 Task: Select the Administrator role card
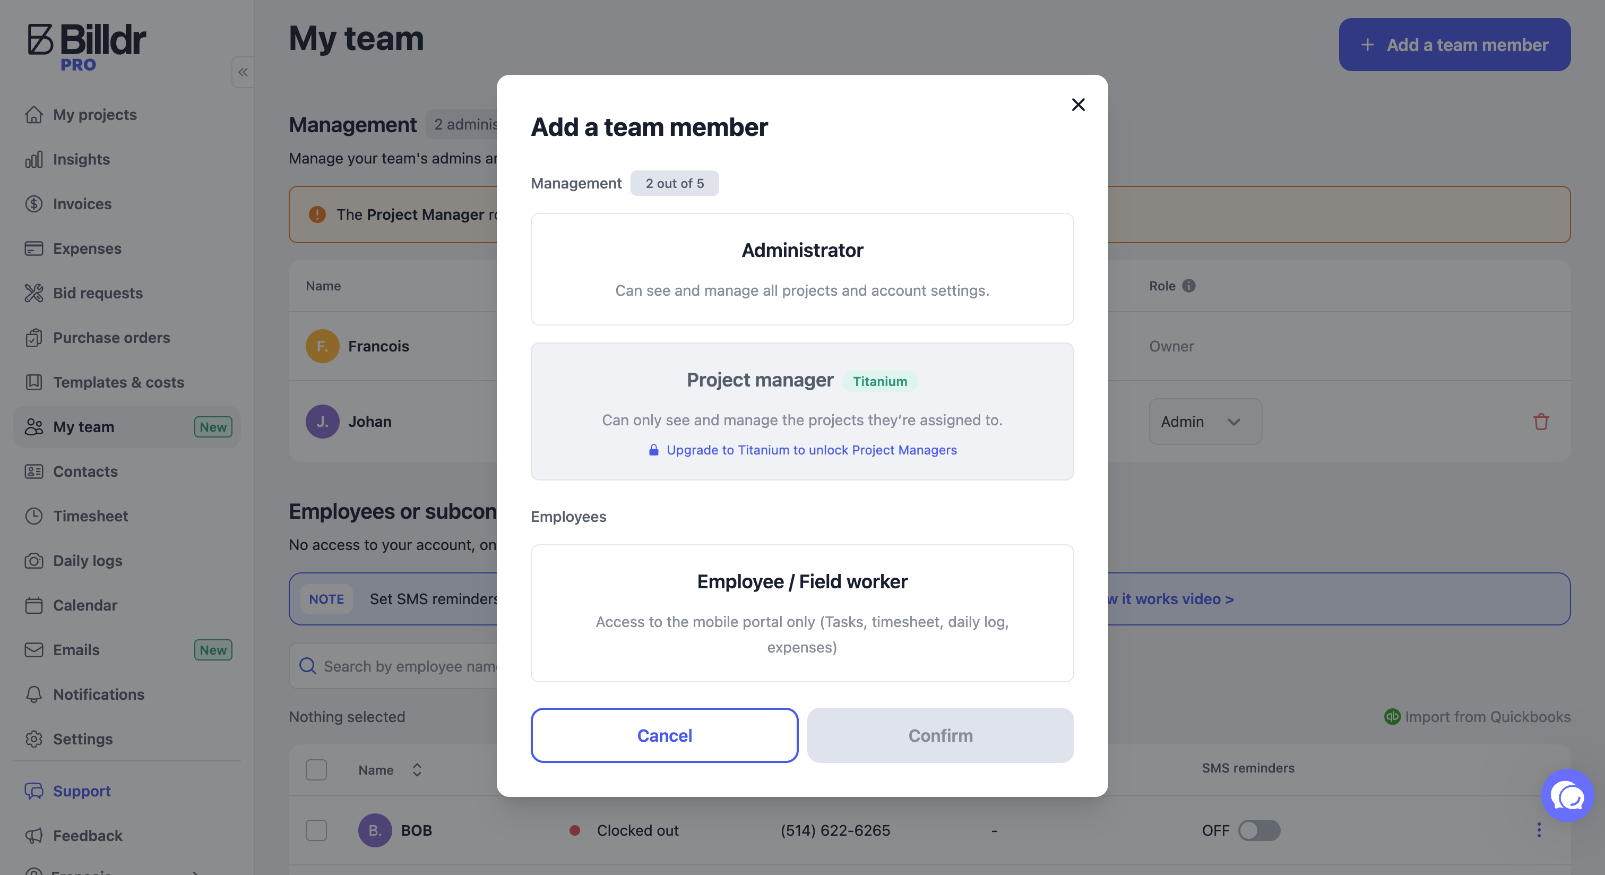(802, 269)
